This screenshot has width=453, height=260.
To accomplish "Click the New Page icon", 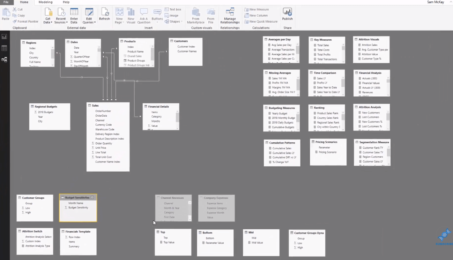I will pos(119,12).
